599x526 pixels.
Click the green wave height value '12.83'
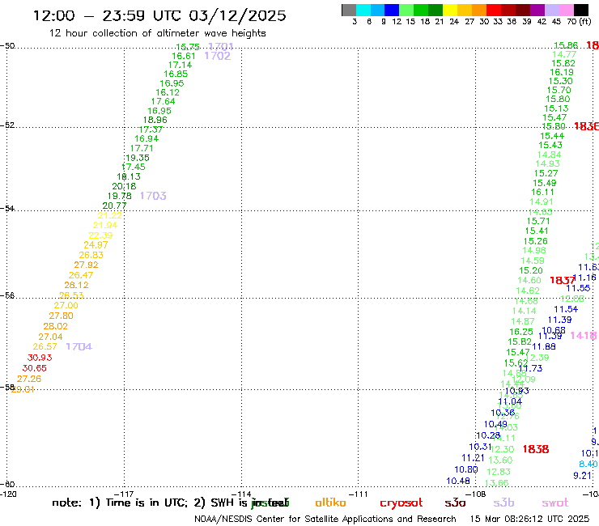(x=499, y=472)
